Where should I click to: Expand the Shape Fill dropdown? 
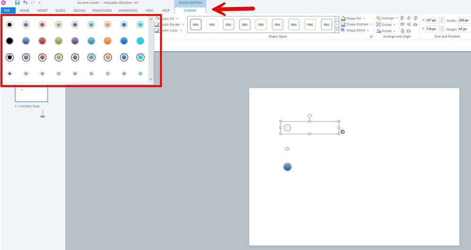353,18
